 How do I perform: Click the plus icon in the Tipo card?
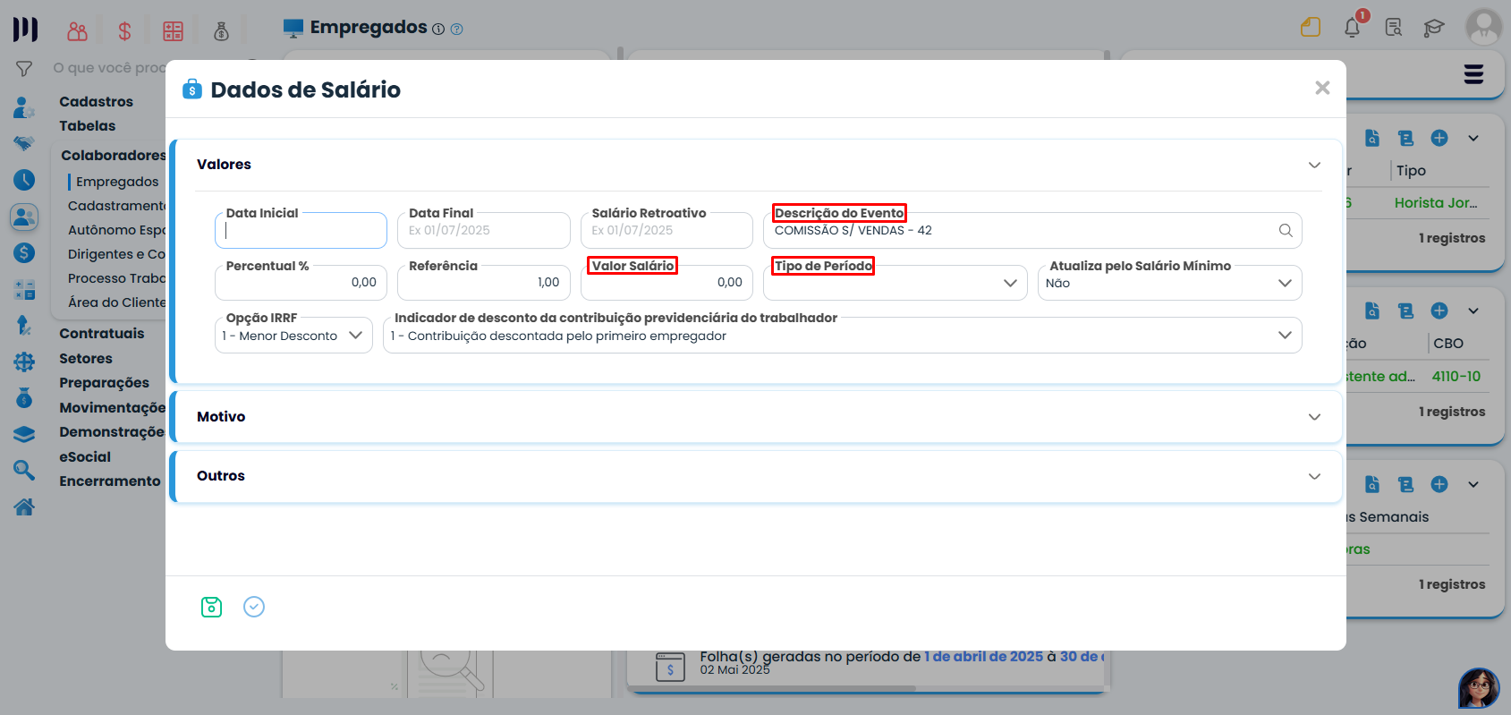(x=1439, y=138)
